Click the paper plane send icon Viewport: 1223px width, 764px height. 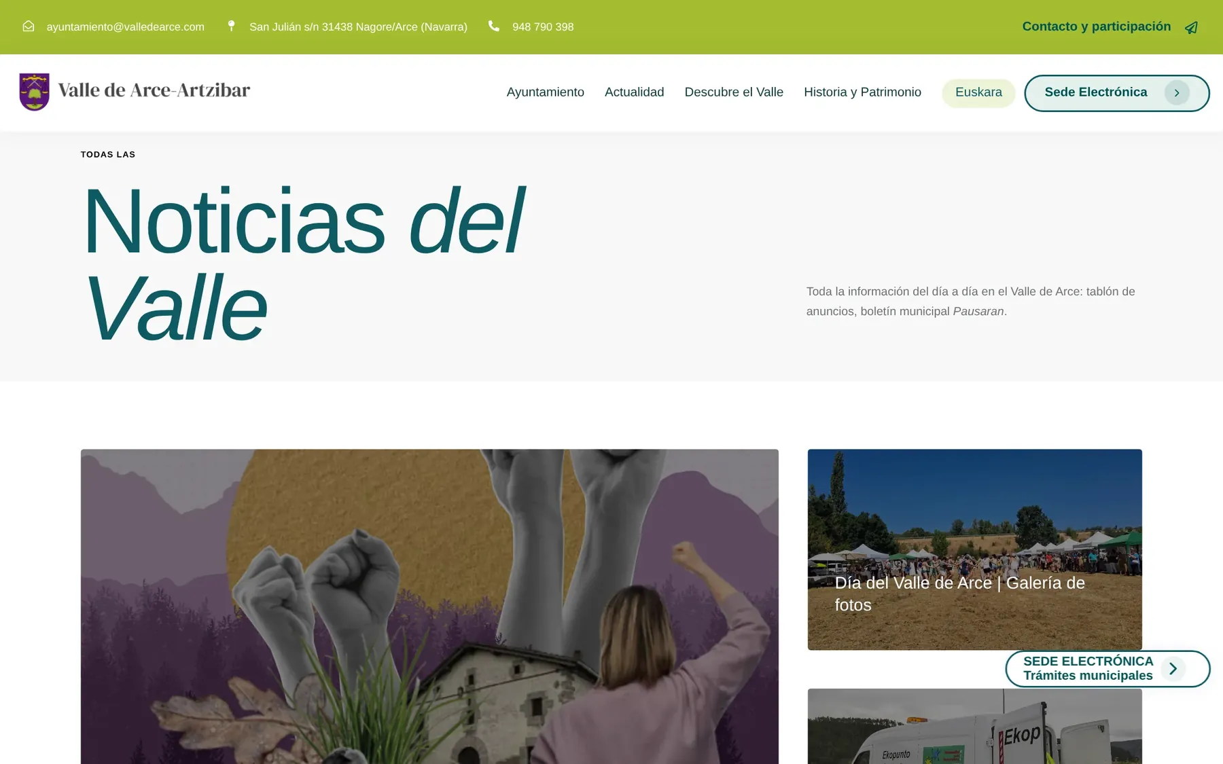point(1191,27)
